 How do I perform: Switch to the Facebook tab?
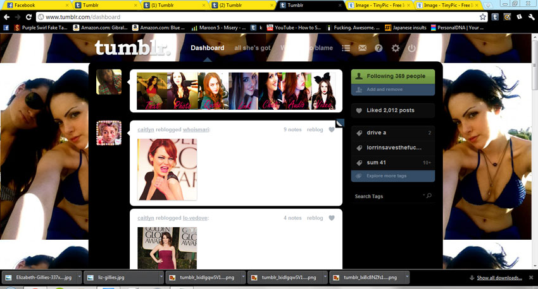[36, 5]
